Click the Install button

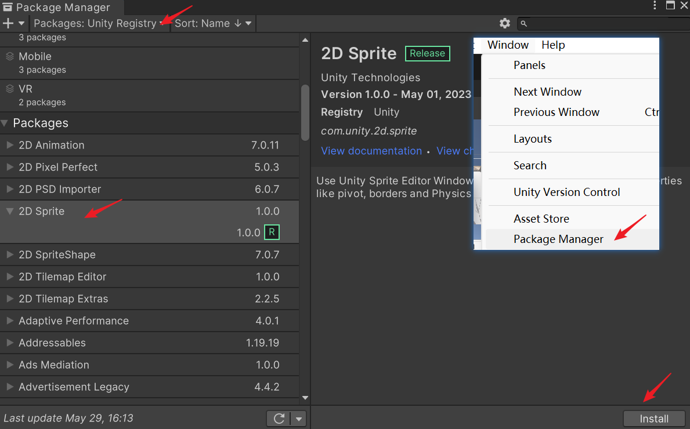(654, 419)
